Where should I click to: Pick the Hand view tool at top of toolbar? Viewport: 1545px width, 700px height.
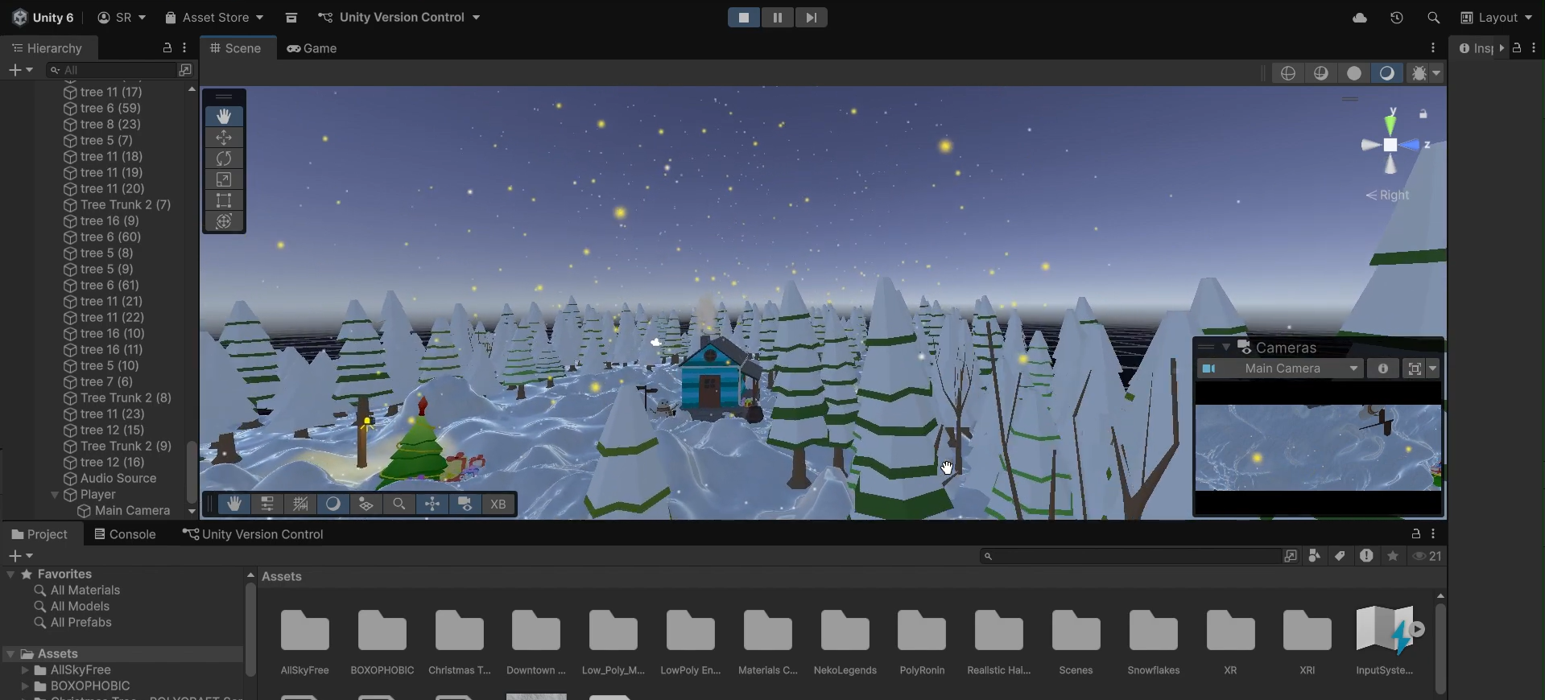point(224,117)
